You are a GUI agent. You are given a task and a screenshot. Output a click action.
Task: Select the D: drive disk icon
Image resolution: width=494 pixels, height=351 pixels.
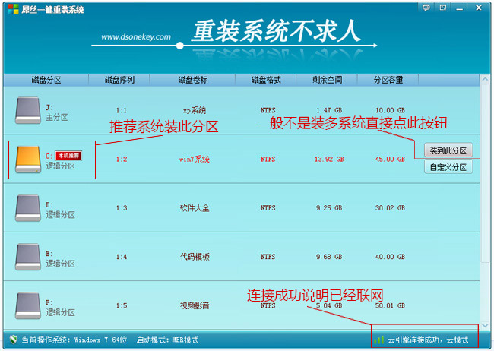[28, 207]
